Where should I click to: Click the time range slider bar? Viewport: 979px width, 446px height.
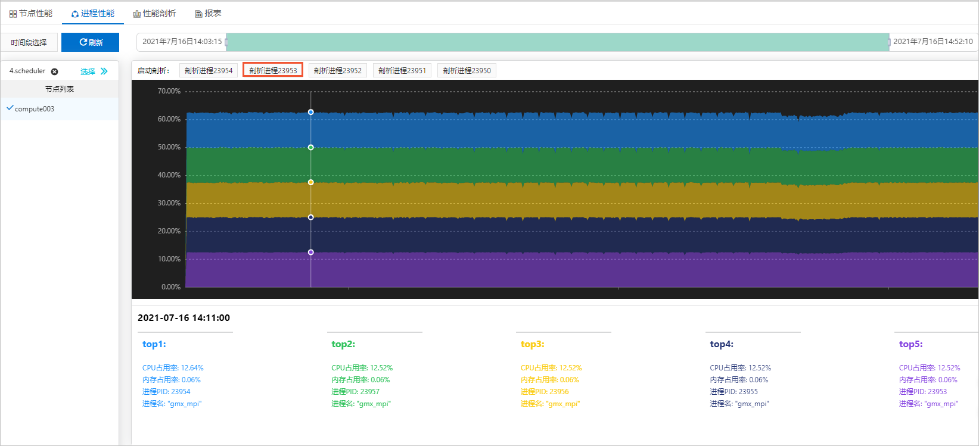click(x=558, y=42)
